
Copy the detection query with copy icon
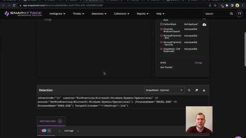tap(196, 90)
